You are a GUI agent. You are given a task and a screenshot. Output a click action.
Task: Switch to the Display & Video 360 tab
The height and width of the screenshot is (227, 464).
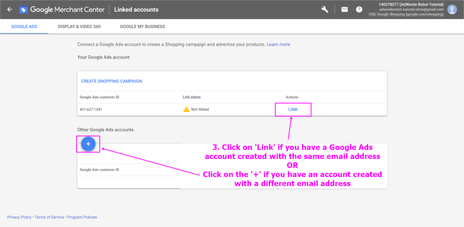click(x=79, y=26)
